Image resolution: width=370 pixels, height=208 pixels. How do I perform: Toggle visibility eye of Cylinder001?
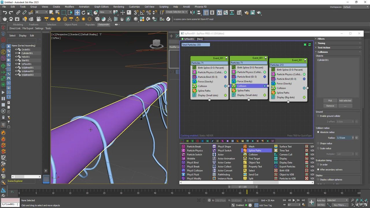tap(16, 53)
